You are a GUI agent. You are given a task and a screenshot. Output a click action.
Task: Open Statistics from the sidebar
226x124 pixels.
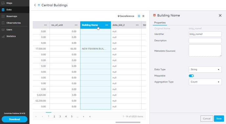pos(11,36)
